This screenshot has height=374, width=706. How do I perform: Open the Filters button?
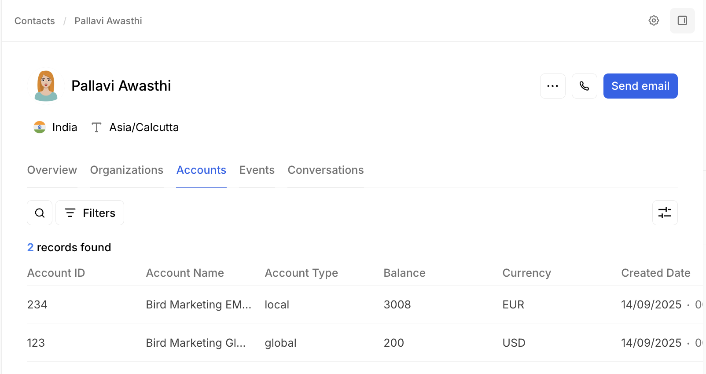[90, 213]
